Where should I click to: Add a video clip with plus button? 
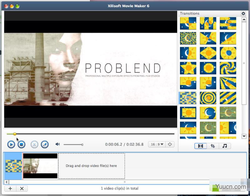10,189
